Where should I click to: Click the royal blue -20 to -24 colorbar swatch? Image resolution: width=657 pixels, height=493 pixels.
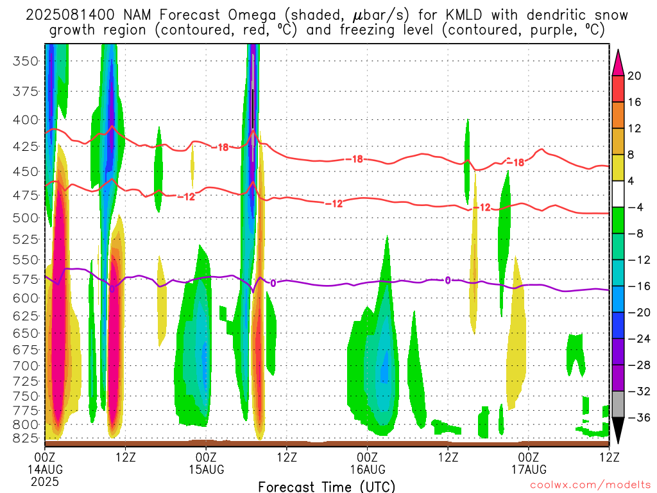618,325
